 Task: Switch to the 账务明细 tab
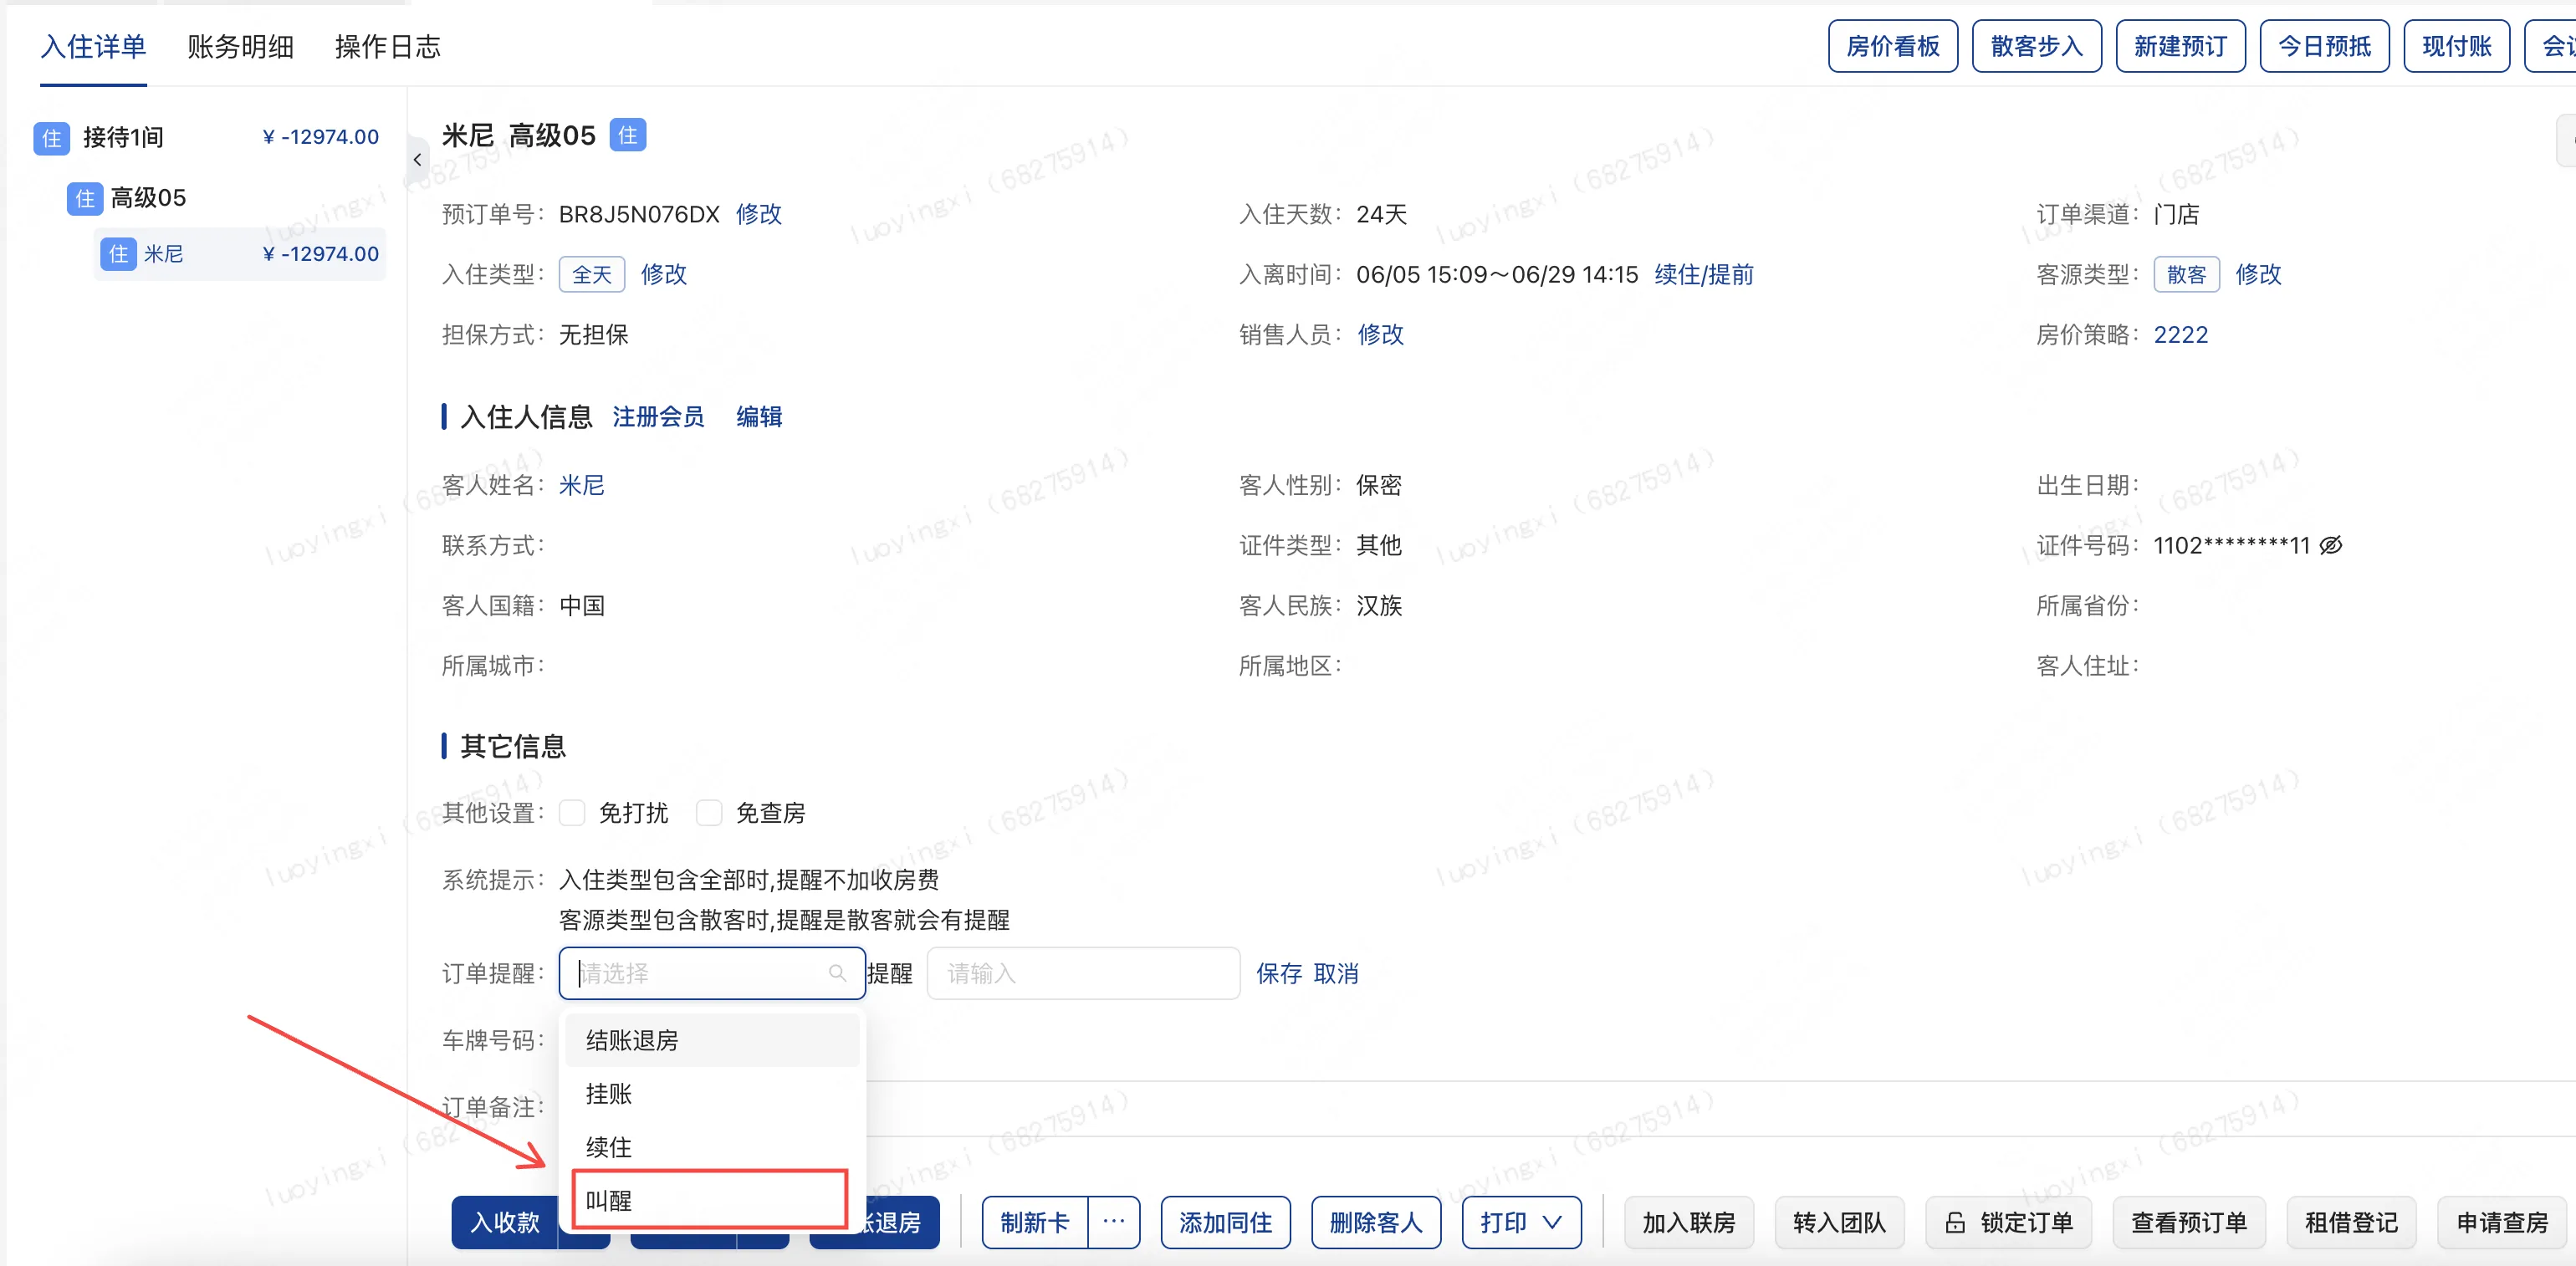tap(240, 46)
